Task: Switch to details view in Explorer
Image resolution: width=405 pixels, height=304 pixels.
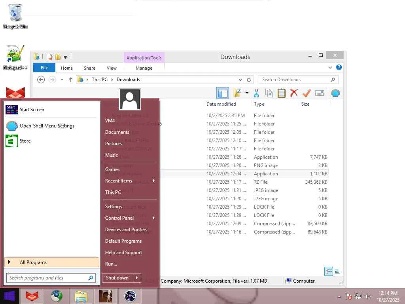Action: point(329,271)
